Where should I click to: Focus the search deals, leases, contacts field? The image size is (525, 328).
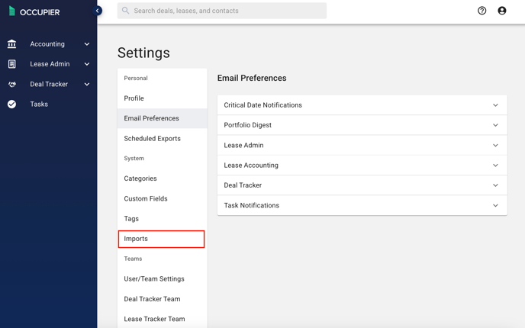click(x=221, y=11)
